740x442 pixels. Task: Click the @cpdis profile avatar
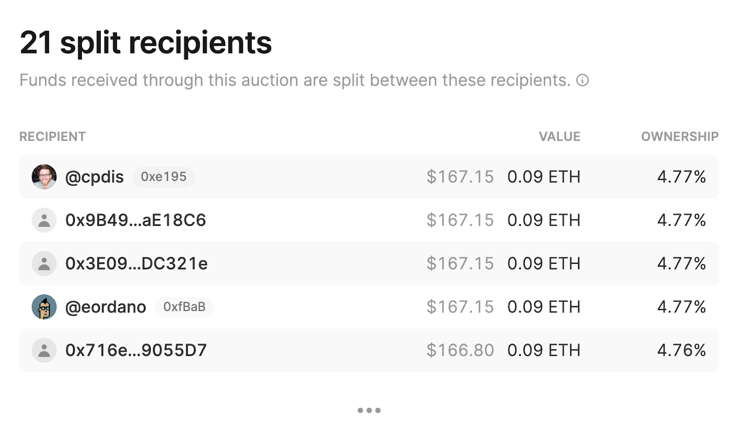(x=44, y=177)
